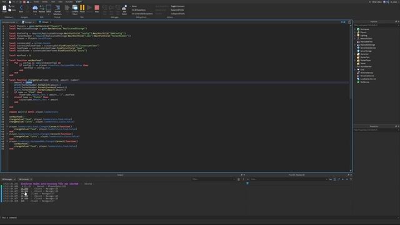Select On All Exceptions option
This screenshot has width=400, height=225.
[x=139, y=10]
